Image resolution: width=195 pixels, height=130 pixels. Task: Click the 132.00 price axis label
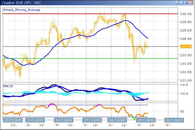click(186, 80)
